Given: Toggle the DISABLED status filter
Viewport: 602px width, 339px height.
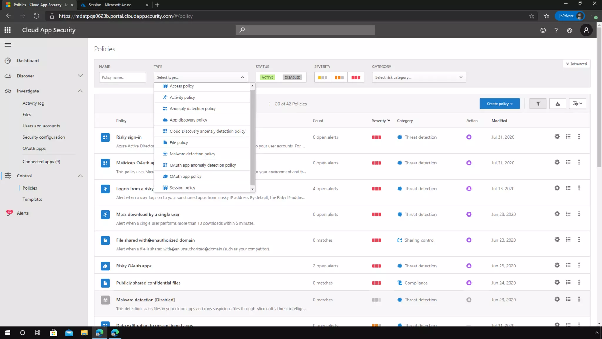Looking at the screenshot, I should [292, 77].
